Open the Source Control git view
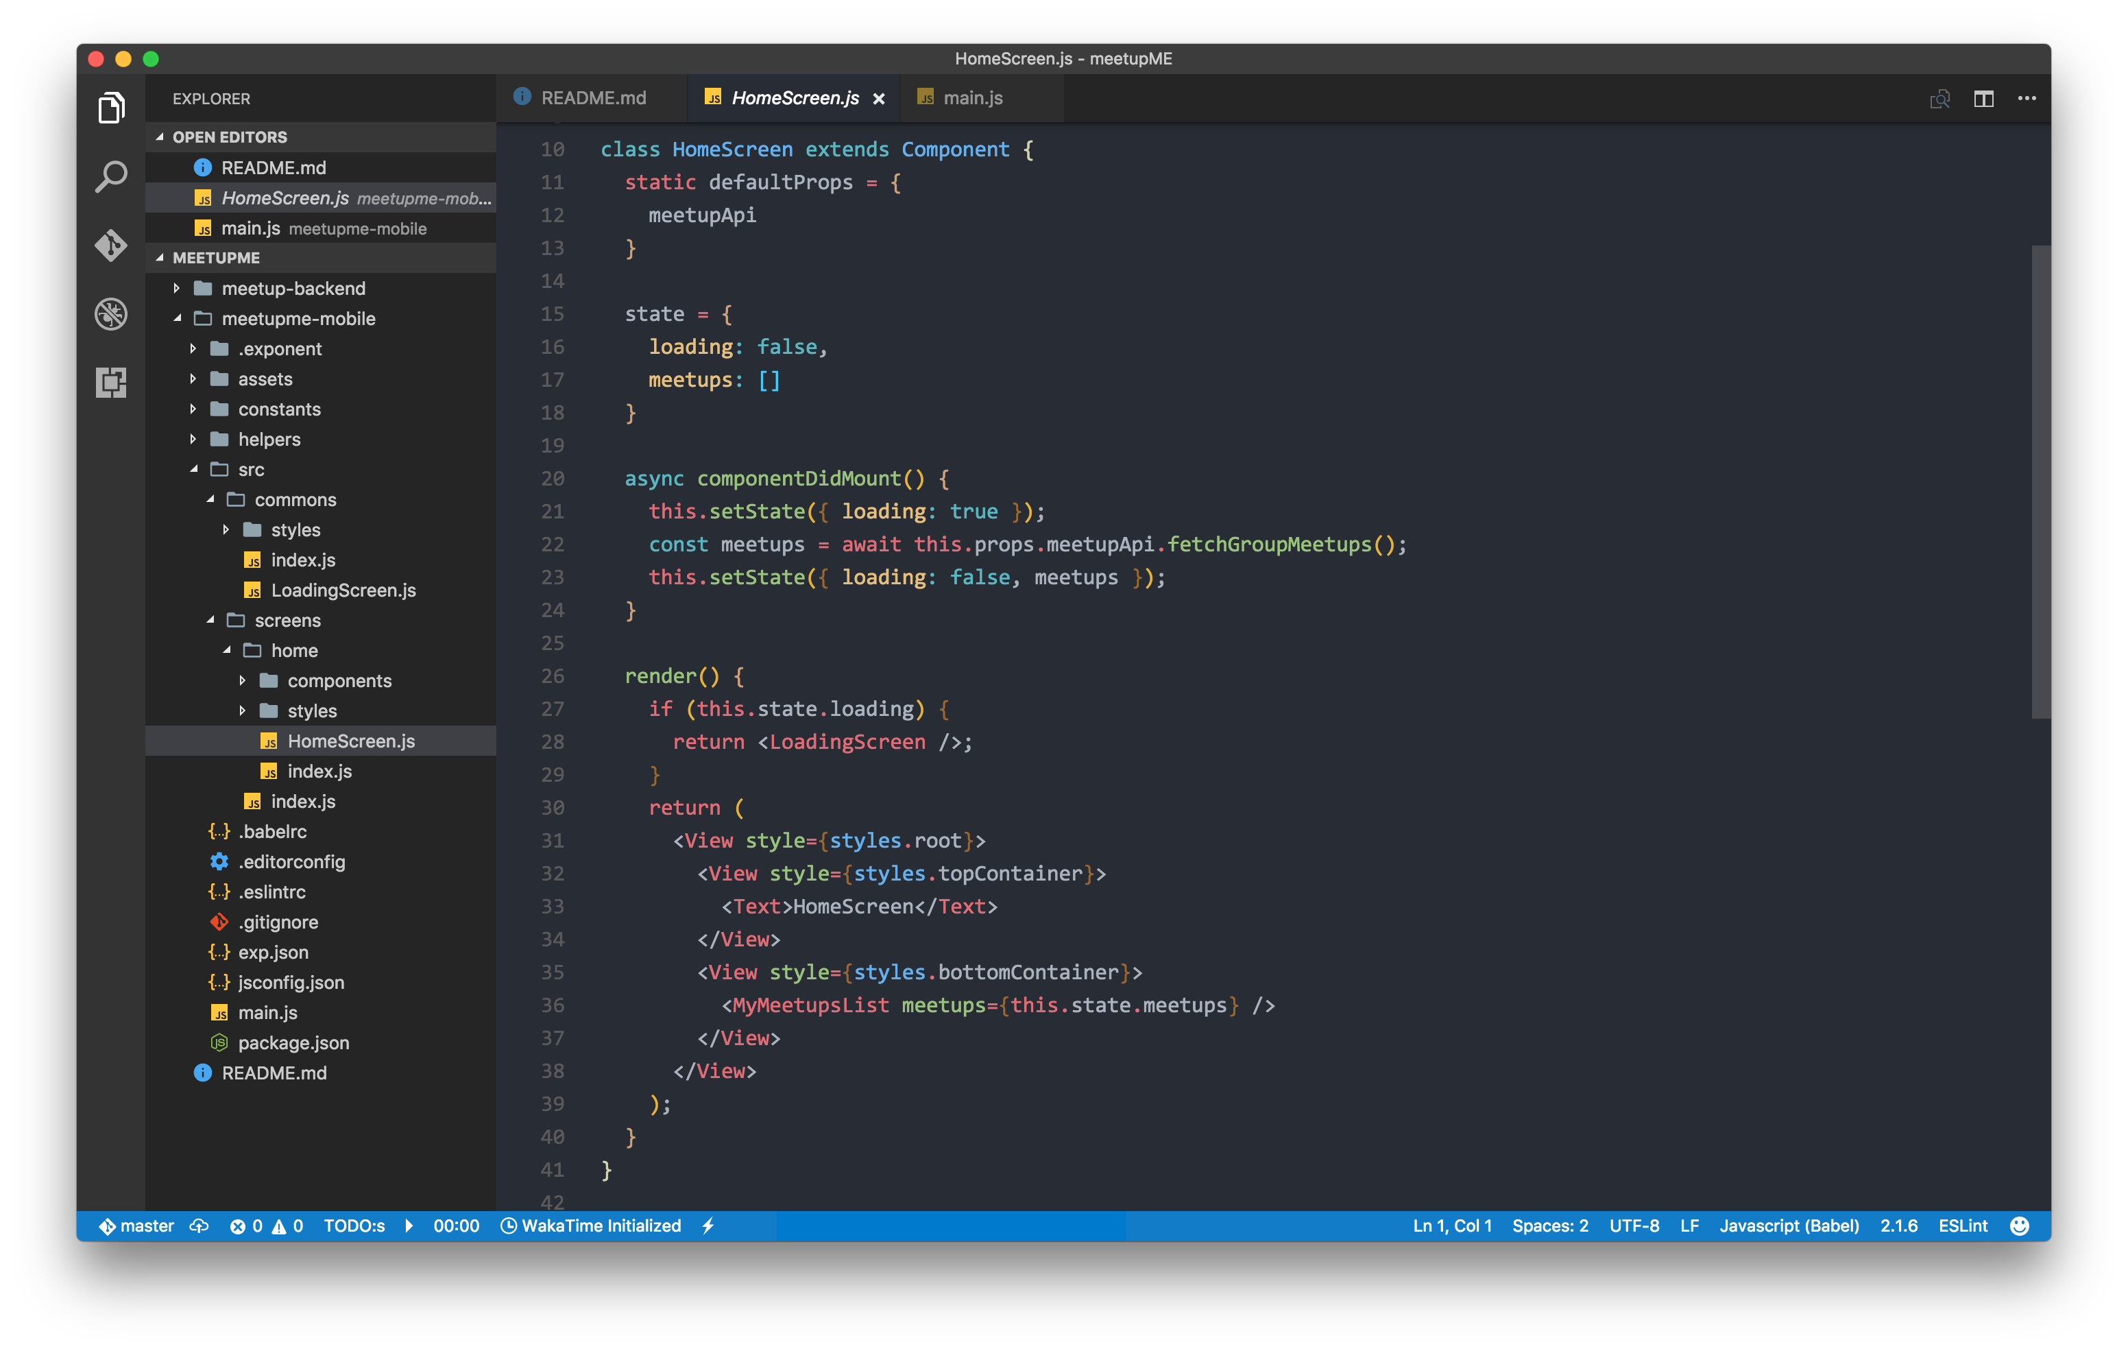The height and width of the screenshot is (1351, 2128). pyautogui.click(x=111, y=245)
